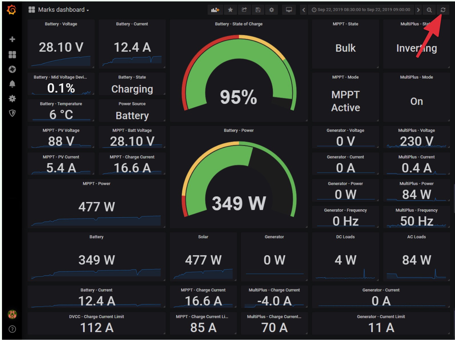
Task: Click the MultiPlus - Mode panel title
Action: pyautogui.click(x=417, y=77)
